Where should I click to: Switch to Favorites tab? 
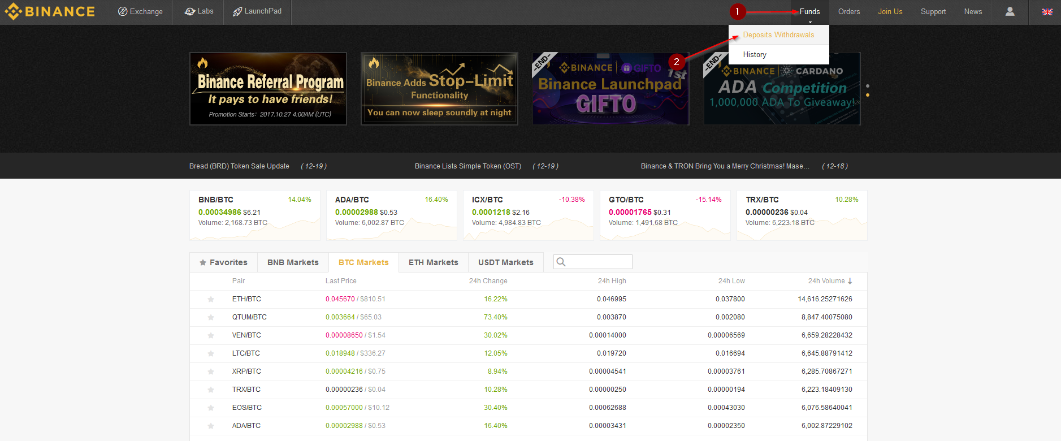tap(223, 262)
